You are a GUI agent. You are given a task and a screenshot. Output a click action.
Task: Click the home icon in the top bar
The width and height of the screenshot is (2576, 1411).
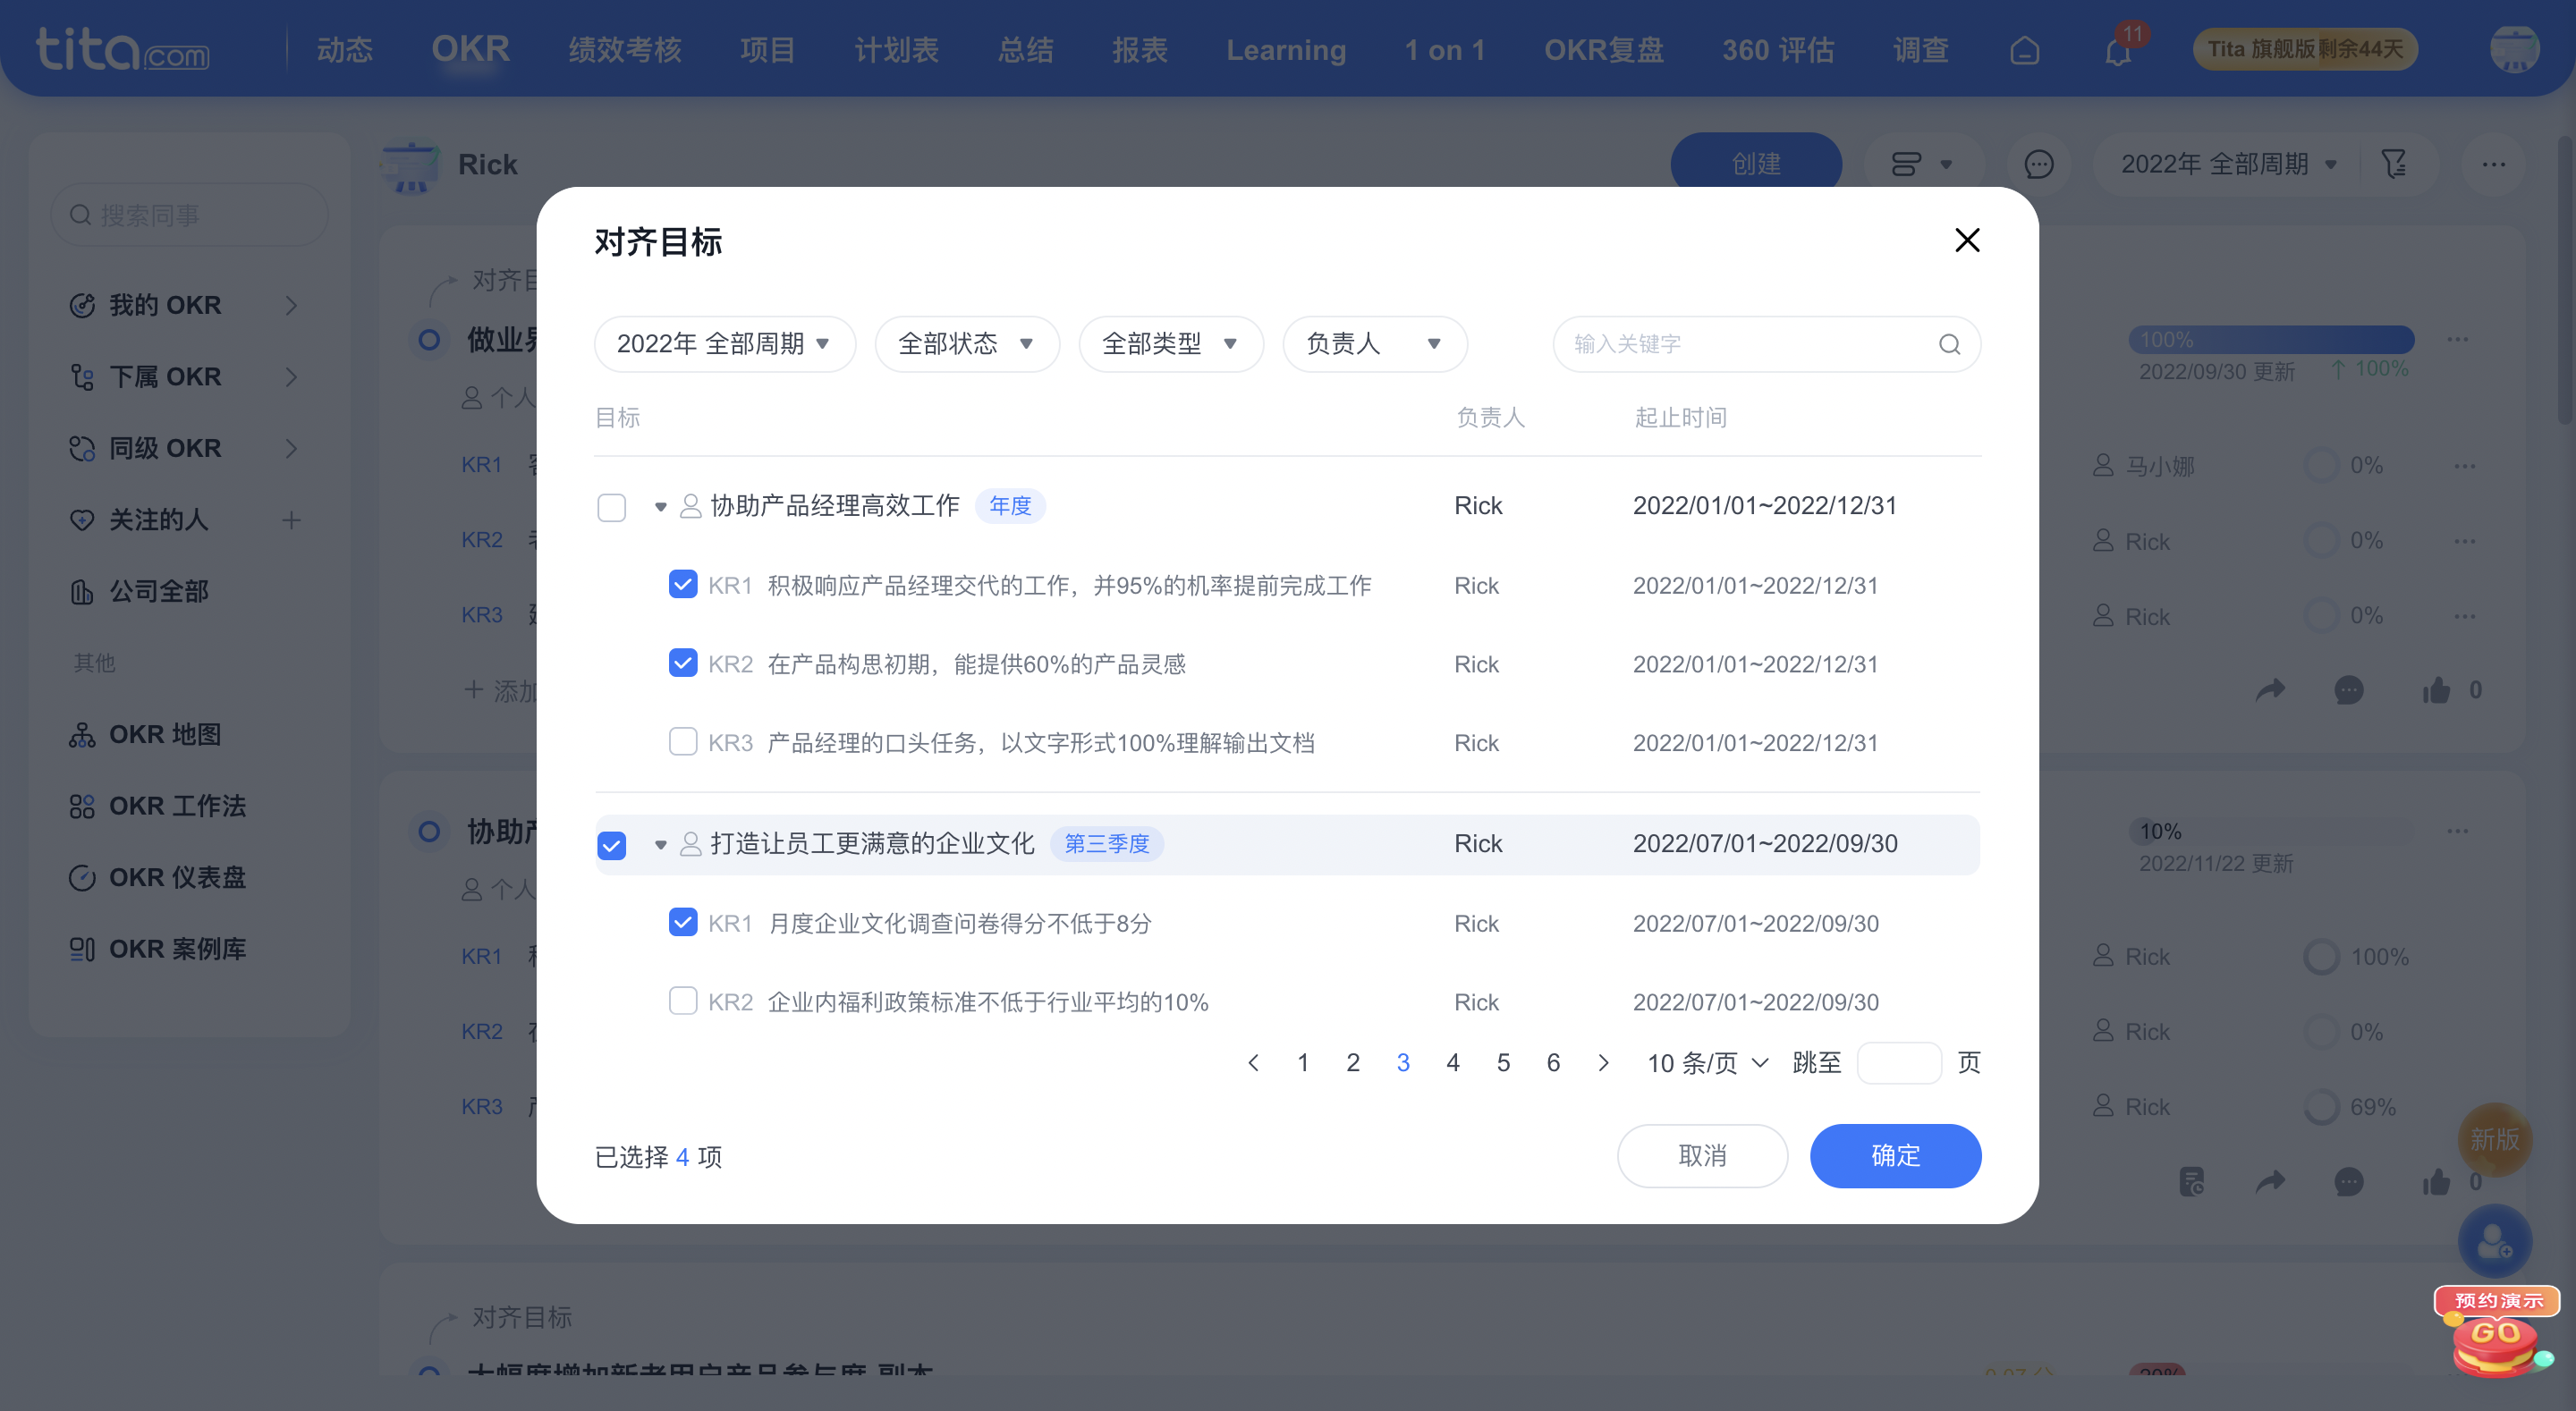coord(2024,50)
